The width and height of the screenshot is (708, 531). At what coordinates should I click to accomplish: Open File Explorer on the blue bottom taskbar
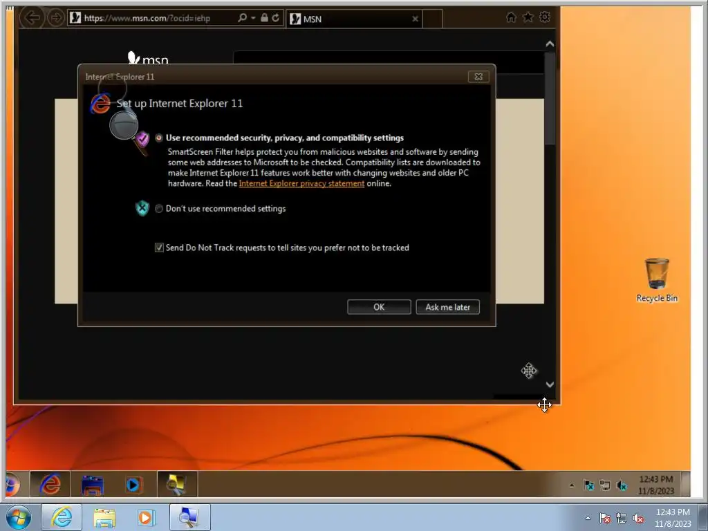[104, 518]
